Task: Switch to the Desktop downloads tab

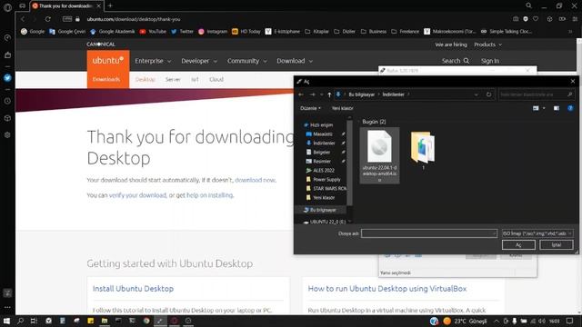Action: point(145,79)
